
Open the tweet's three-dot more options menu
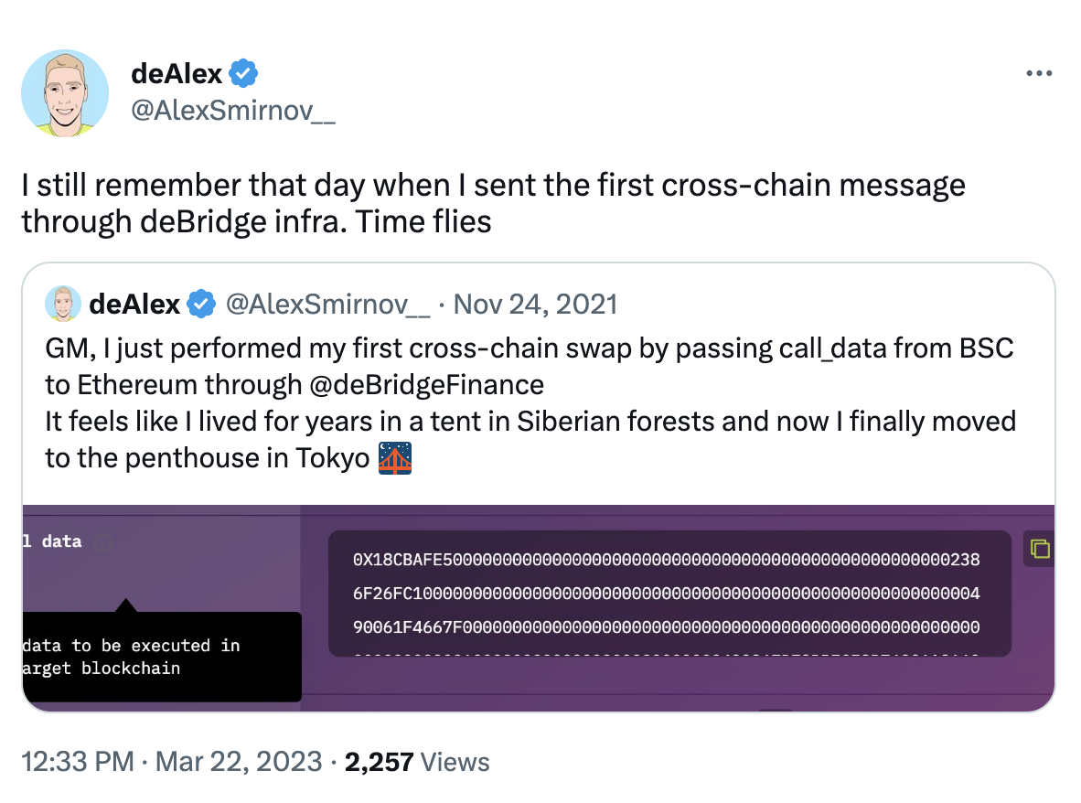point(1039,74)
